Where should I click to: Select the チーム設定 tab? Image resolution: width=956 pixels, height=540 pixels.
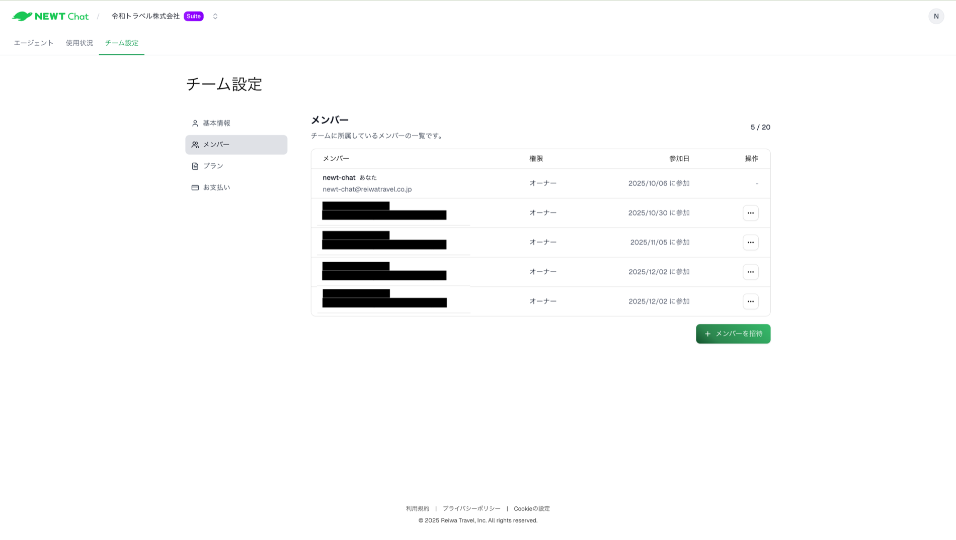pyautogui.click(x=121, y=43)
